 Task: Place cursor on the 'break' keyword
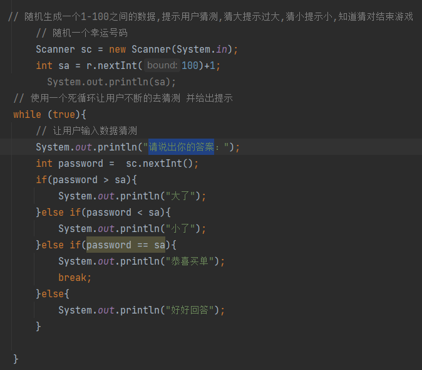[x=75, y=278]
